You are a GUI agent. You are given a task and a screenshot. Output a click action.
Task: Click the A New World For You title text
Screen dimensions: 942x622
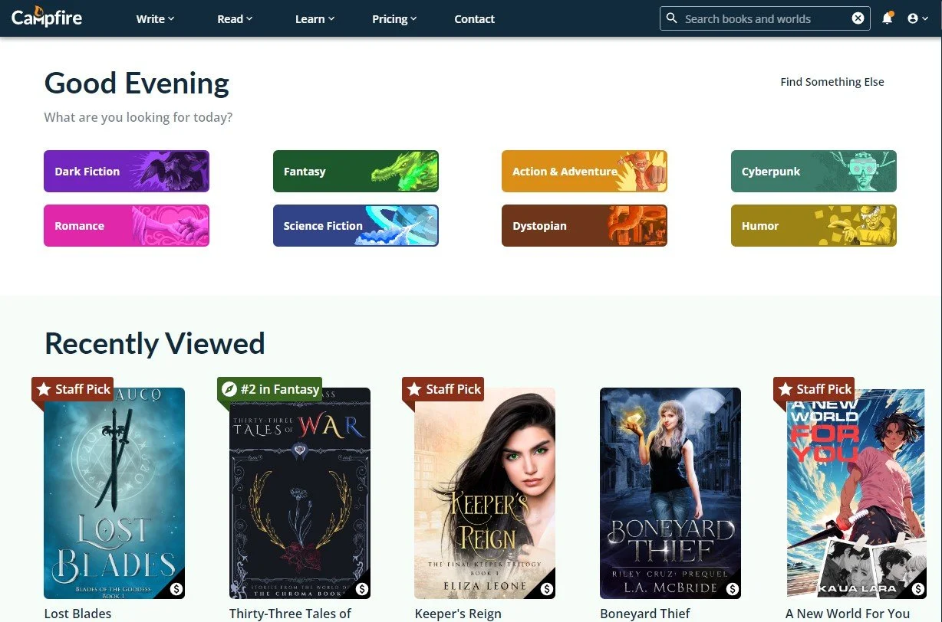tap(848, 614)
